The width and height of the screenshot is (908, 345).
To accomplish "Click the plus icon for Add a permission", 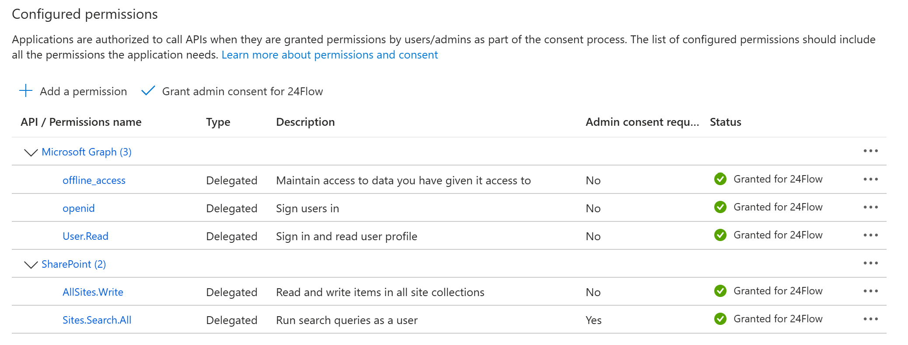I will (x=26, y=91).
